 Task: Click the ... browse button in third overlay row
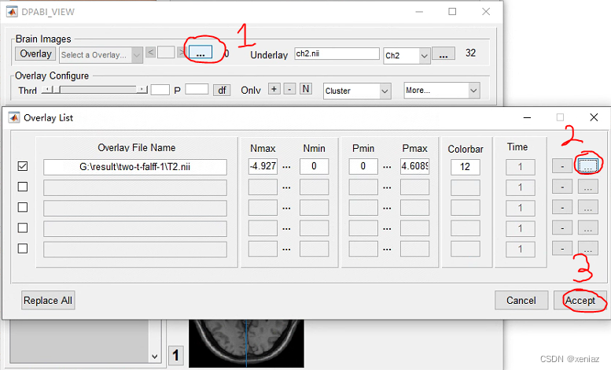click(x=587, y=207)
